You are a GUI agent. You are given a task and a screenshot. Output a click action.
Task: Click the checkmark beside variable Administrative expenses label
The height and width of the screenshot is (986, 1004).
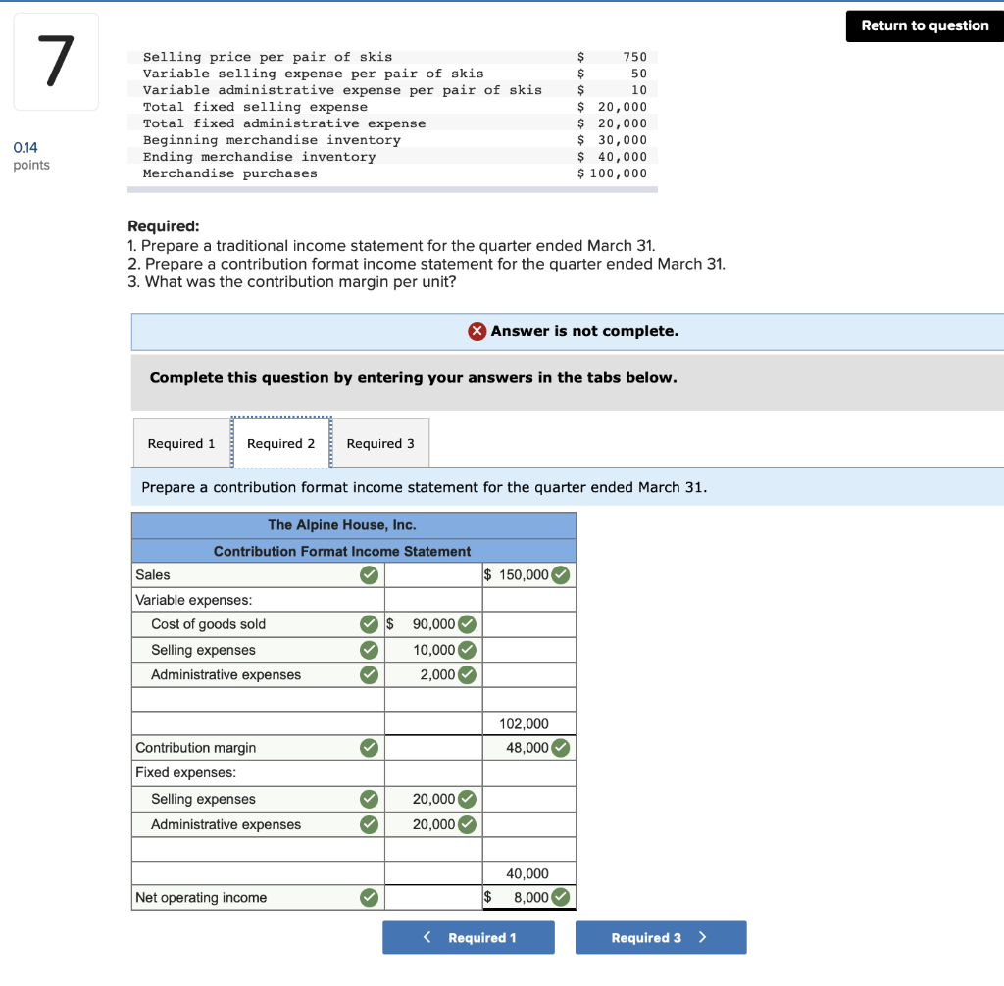click(369, 675)
